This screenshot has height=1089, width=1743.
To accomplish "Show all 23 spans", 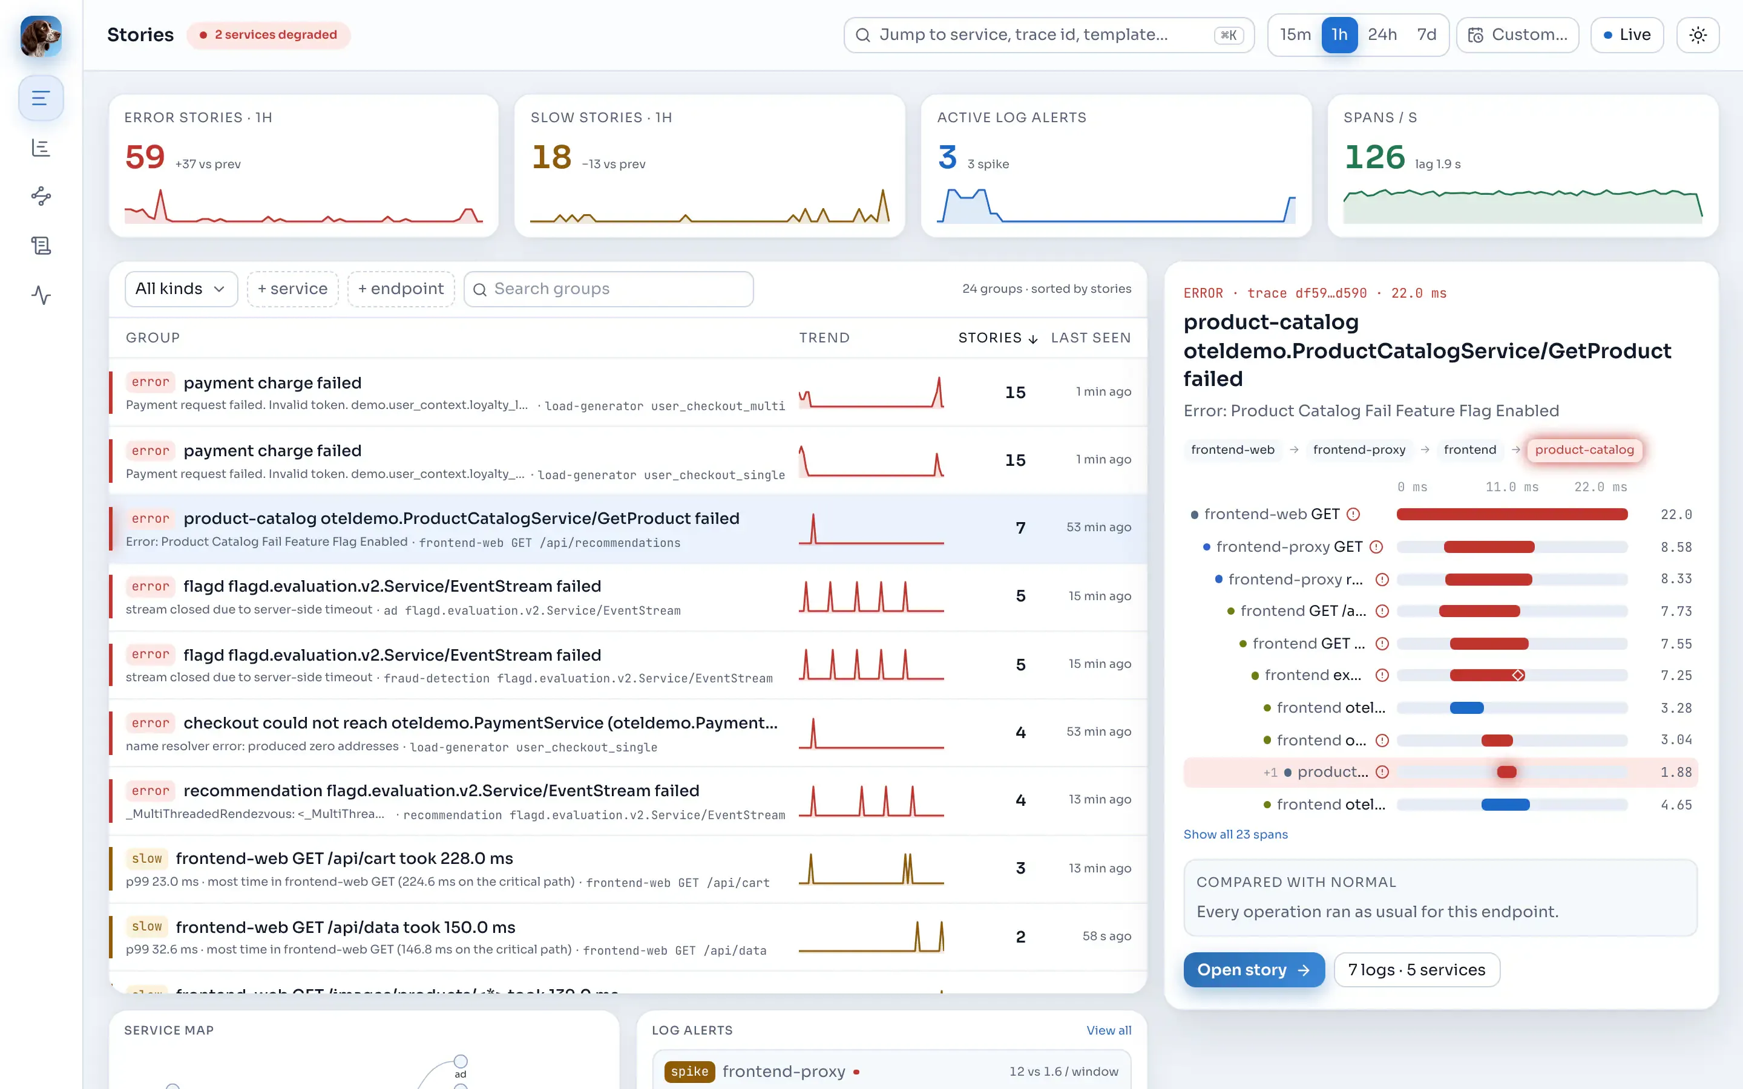I will click(1235, 834).
